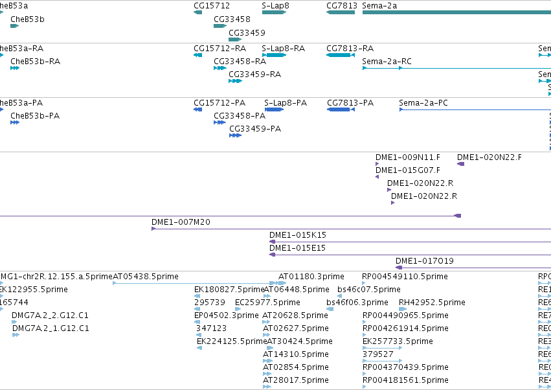Select the CG33459 gene label

point(247,32)
